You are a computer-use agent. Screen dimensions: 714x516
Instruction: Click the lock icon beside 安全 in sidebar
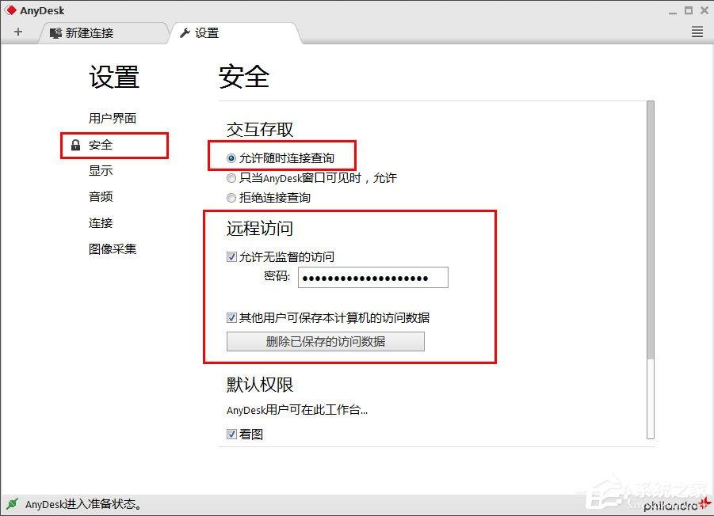coord(76,146)
